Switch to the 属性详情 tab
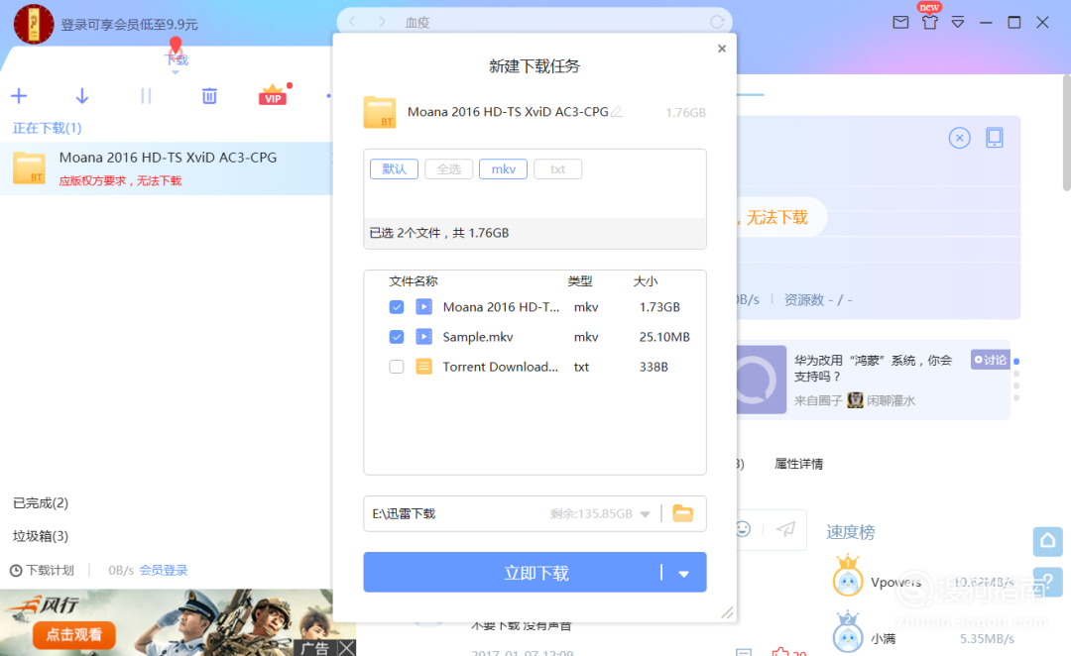 coord(798,464)
